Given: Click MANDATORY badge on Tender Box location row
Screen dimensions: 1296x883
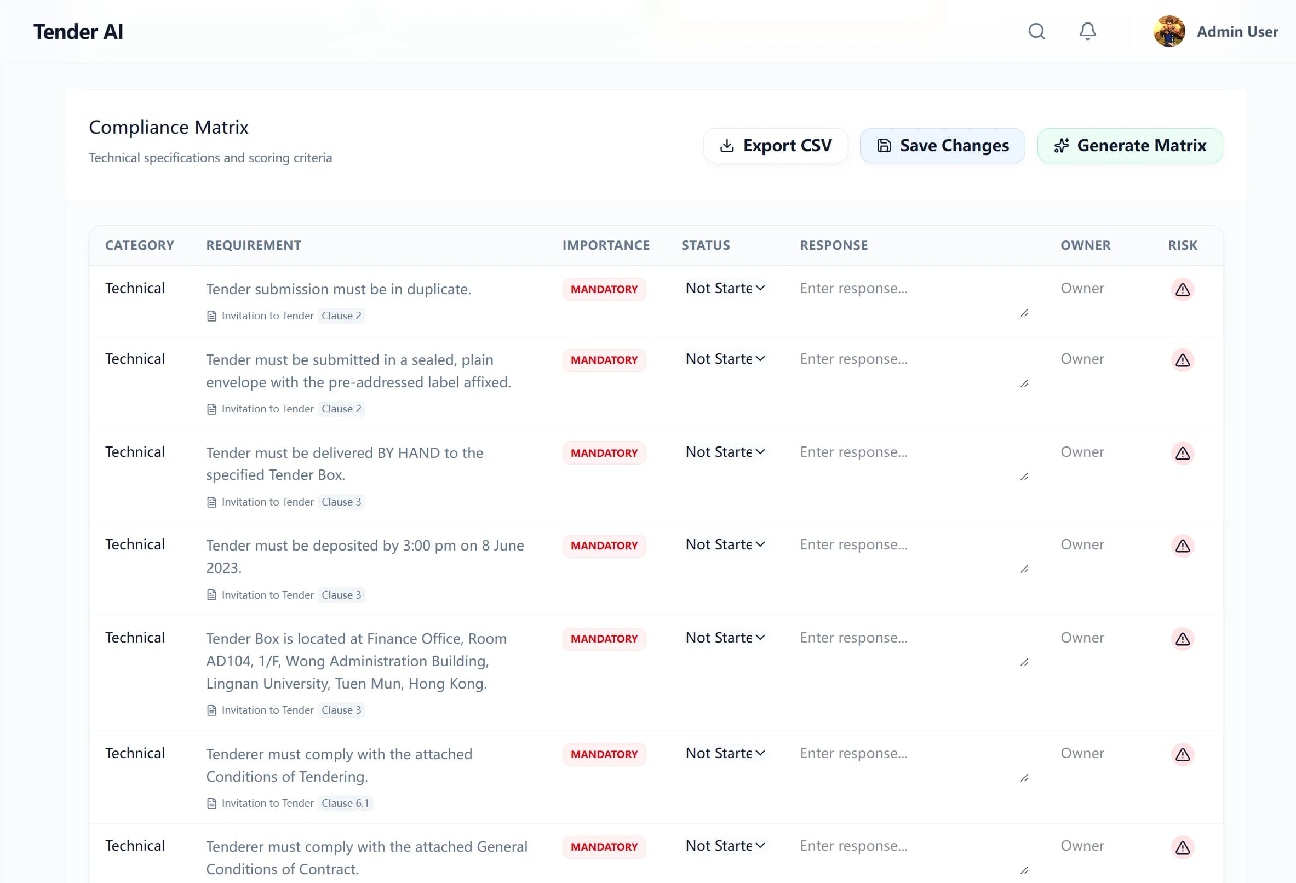Looking at the screenshot, I should click(604, 639).
